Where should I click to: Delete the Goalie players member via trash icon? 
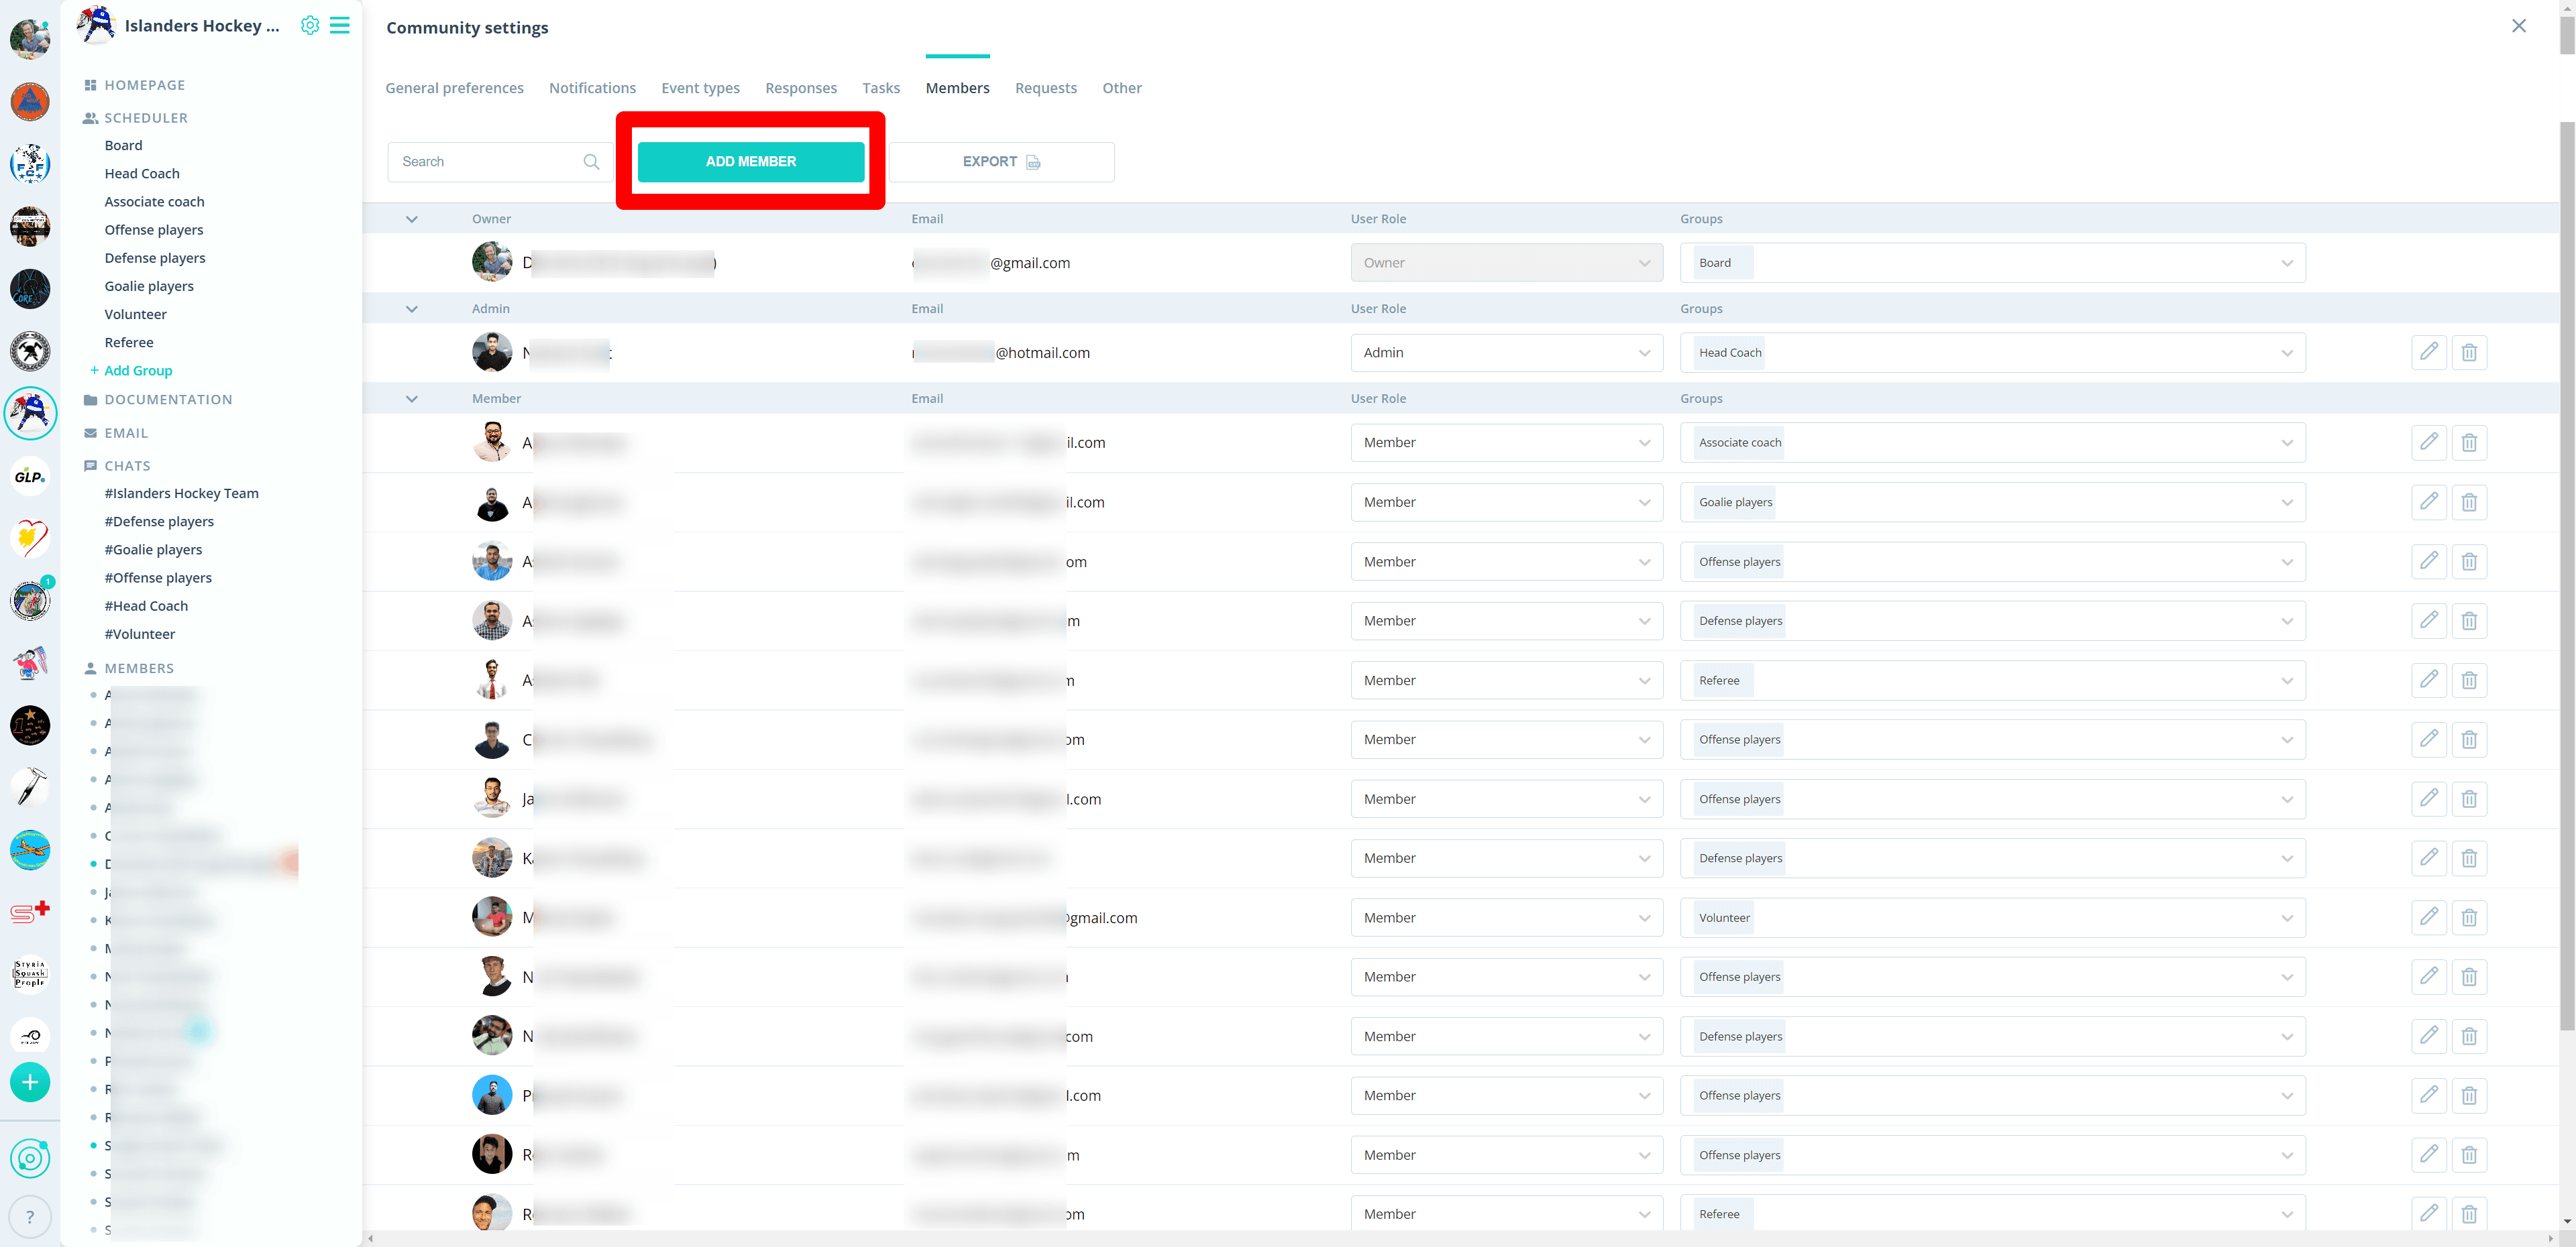(x=2469, y=503)
